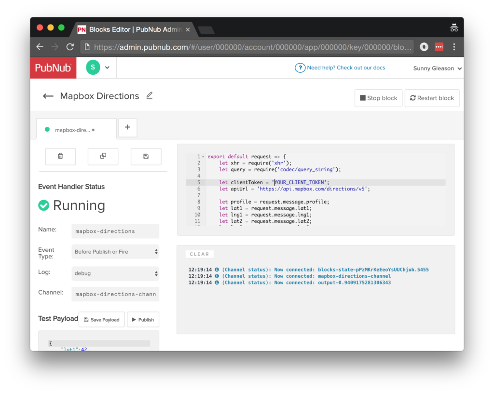
Task: Open the Log level dropdown showing debug
Action: pos(115,272)
